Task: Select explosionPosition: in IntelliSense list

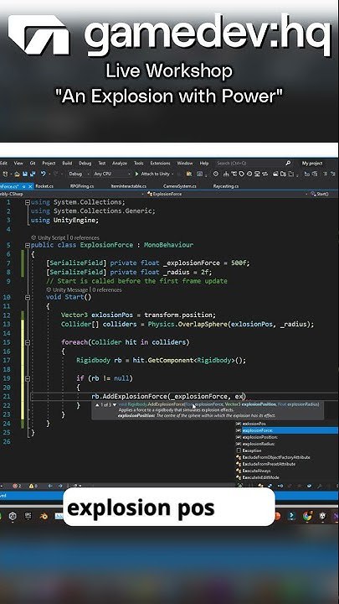Action: [x=287, y=437]
